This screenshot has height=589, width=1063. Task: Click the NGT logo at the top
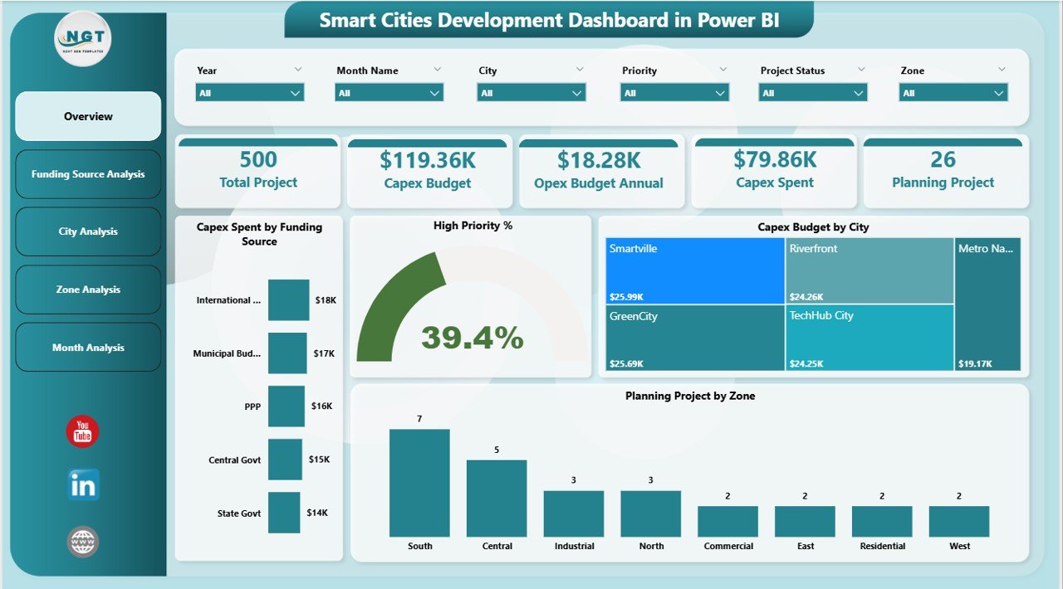pos(82,38)
